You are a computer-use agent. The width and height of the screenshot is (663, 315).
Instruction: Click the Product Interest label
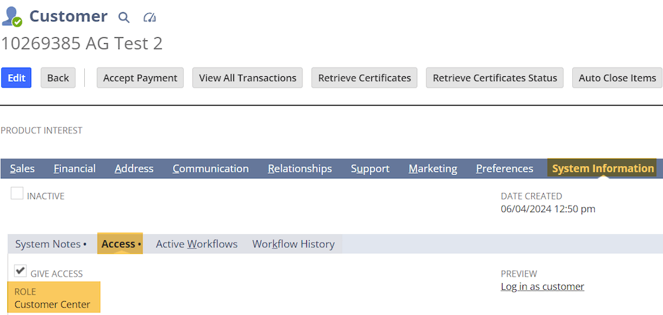[x=41, y=131]
